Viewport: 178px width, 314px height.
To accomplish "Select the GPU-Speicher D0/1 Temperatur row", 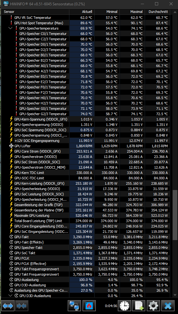I will [86, 44].
